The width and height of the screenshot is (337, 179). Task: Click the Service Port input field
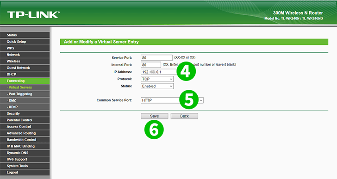156,58
